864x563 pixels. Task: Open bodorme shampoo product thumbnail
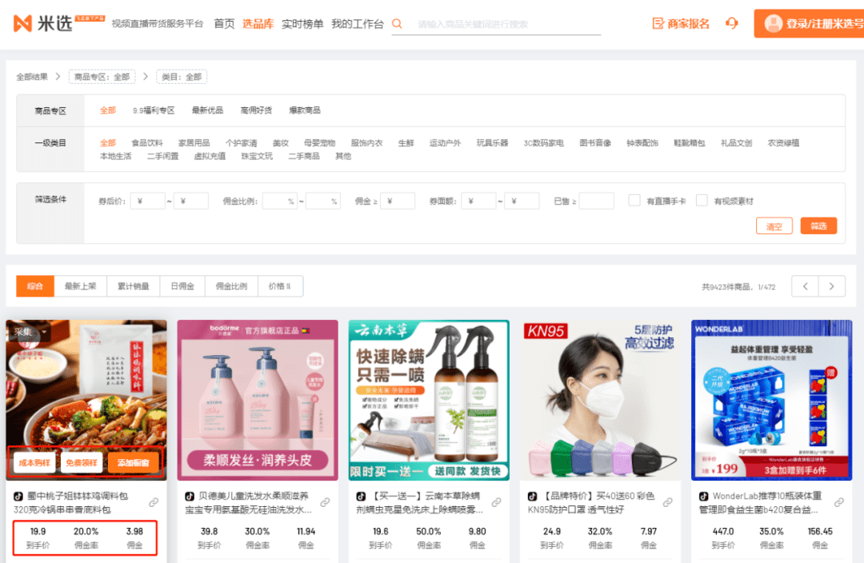(x=258, y=401)
